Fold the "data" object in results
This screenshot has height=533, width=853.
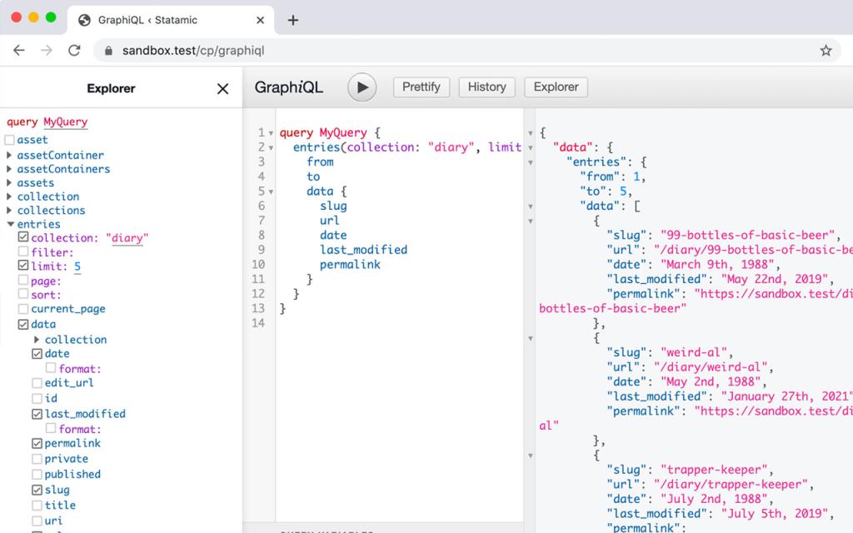[x=531, y=148]
